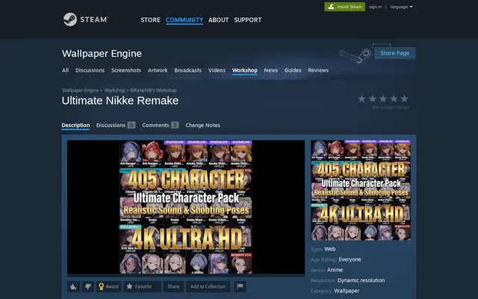
Task: Open the News tab
Action: (x=270, y=70)
